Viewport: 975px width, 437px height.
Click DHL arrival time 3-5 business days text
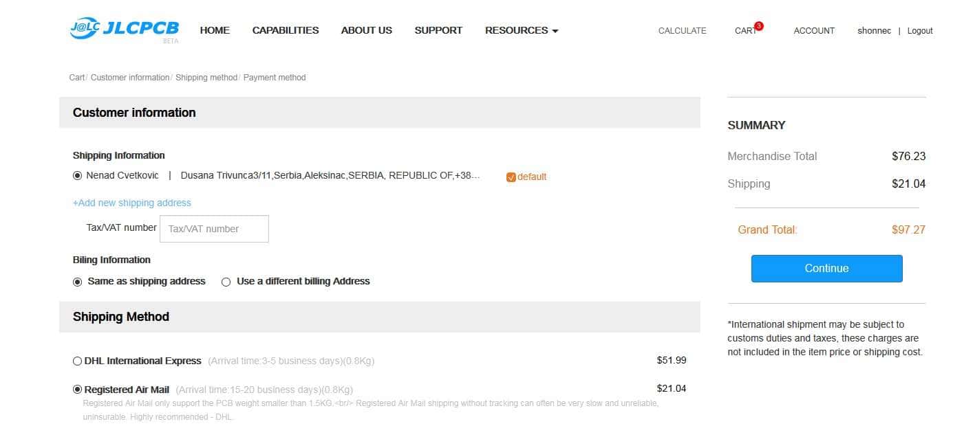pyautogui.click(x=291, y=361)
